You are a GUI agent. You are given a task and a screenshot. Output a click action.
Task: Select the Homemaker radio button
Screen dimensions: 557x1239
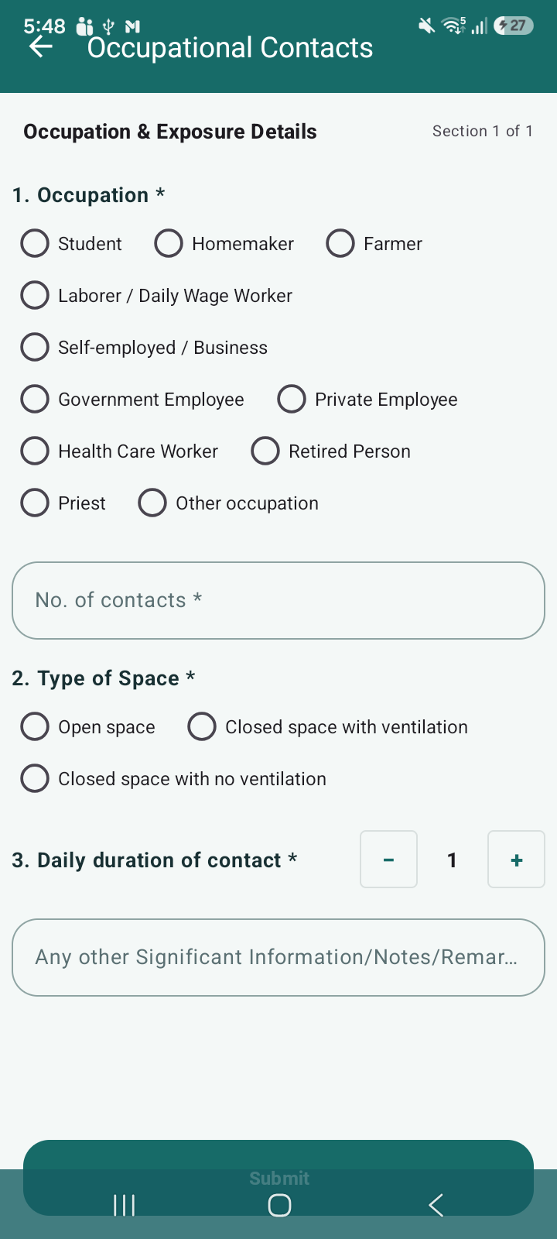[224, 243]
